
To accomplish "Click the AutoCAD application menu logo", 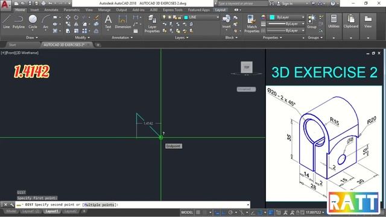I will pyautogui.click(x=5, y=5).
